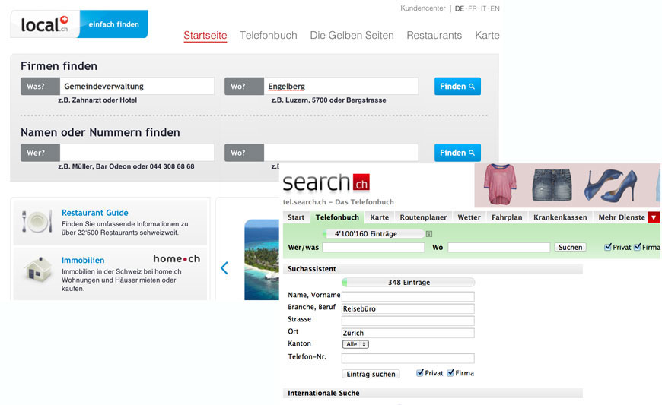Focus the Name, Vorname field
The image size is (662, 405).
tap(408, 296)
